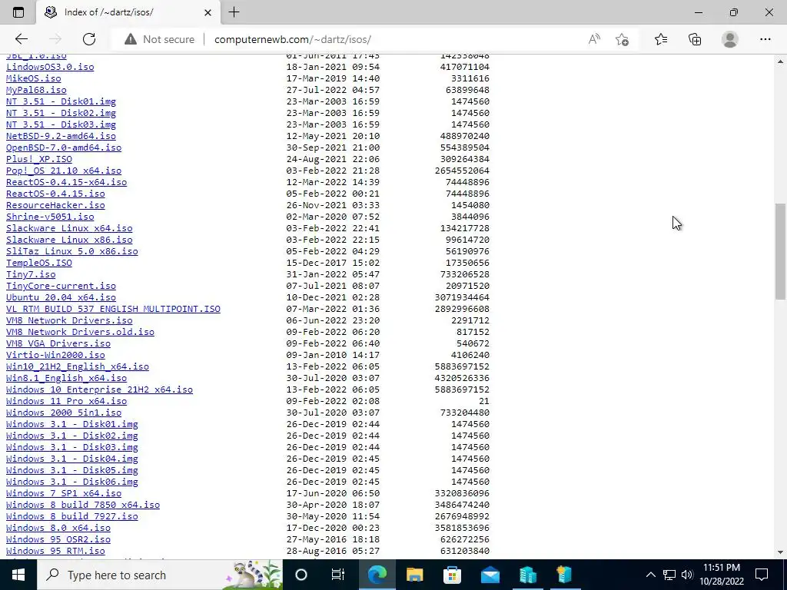Open the MikeOS.iso link
The width and height of the screenshot is (787, 590).
point(34,78)
